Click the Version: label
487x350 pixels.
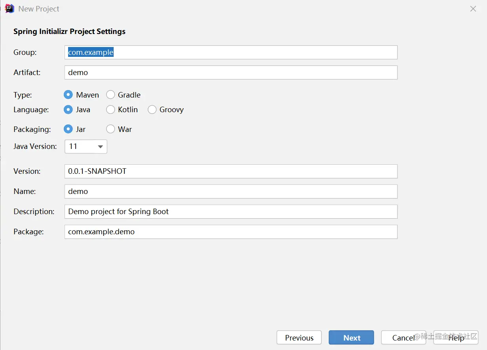point(27,171)
